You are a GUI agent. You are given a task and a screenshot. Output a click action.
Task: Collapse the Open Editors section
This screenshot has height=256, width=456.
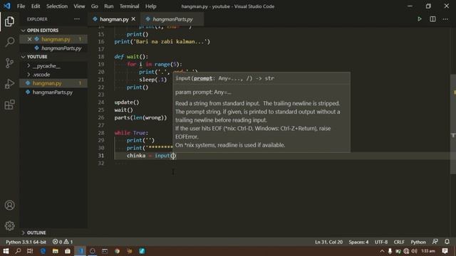click(53, 30)
